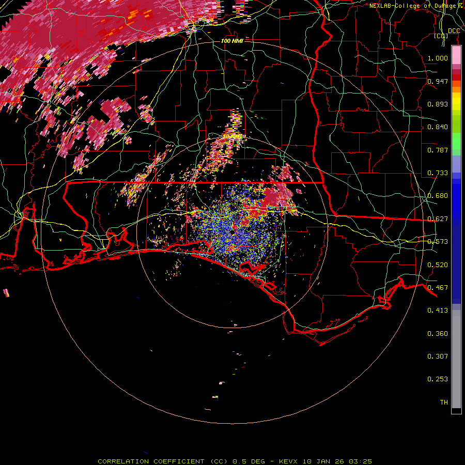Viewport: 465px width, 465px height.
Task: Click the 0.467 scale value
Action: point(438,288)
